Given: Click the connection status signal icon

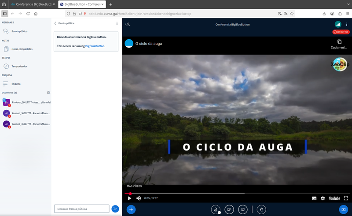Looking at the screenshot, I should pos(338,24).
